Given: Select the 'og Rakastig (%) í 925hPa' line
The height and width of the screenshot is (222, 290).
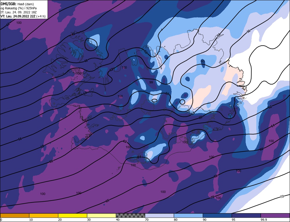Looking at the screenshot, I should click(19, 8).
